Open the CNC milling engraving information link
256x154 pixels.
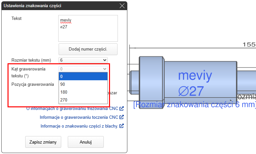click(x=72, y=109)
